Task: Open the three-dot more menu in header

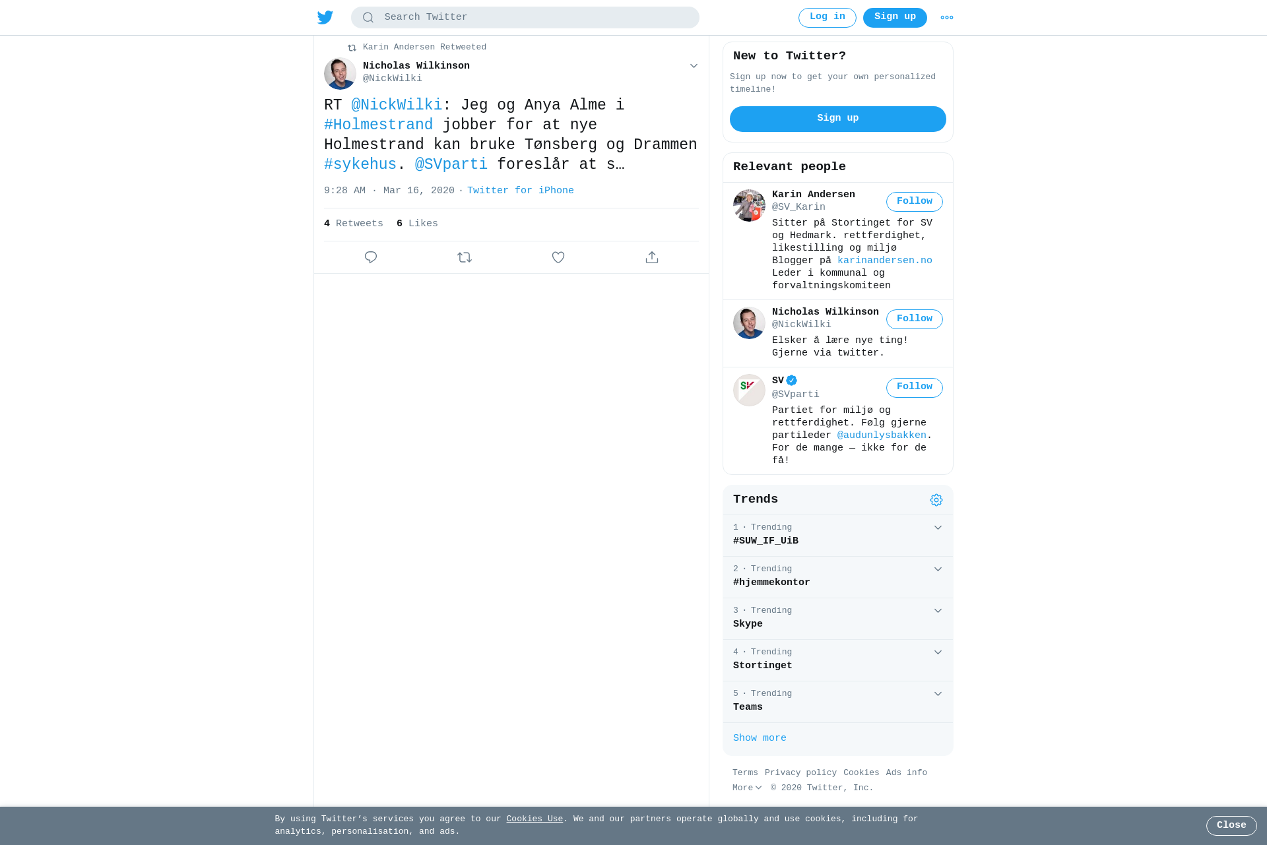Action: [947, 18]
